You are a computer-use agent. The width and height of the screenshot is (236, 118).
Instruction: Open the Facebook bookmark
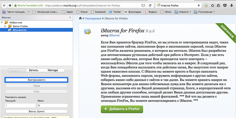tap(98, 12)
